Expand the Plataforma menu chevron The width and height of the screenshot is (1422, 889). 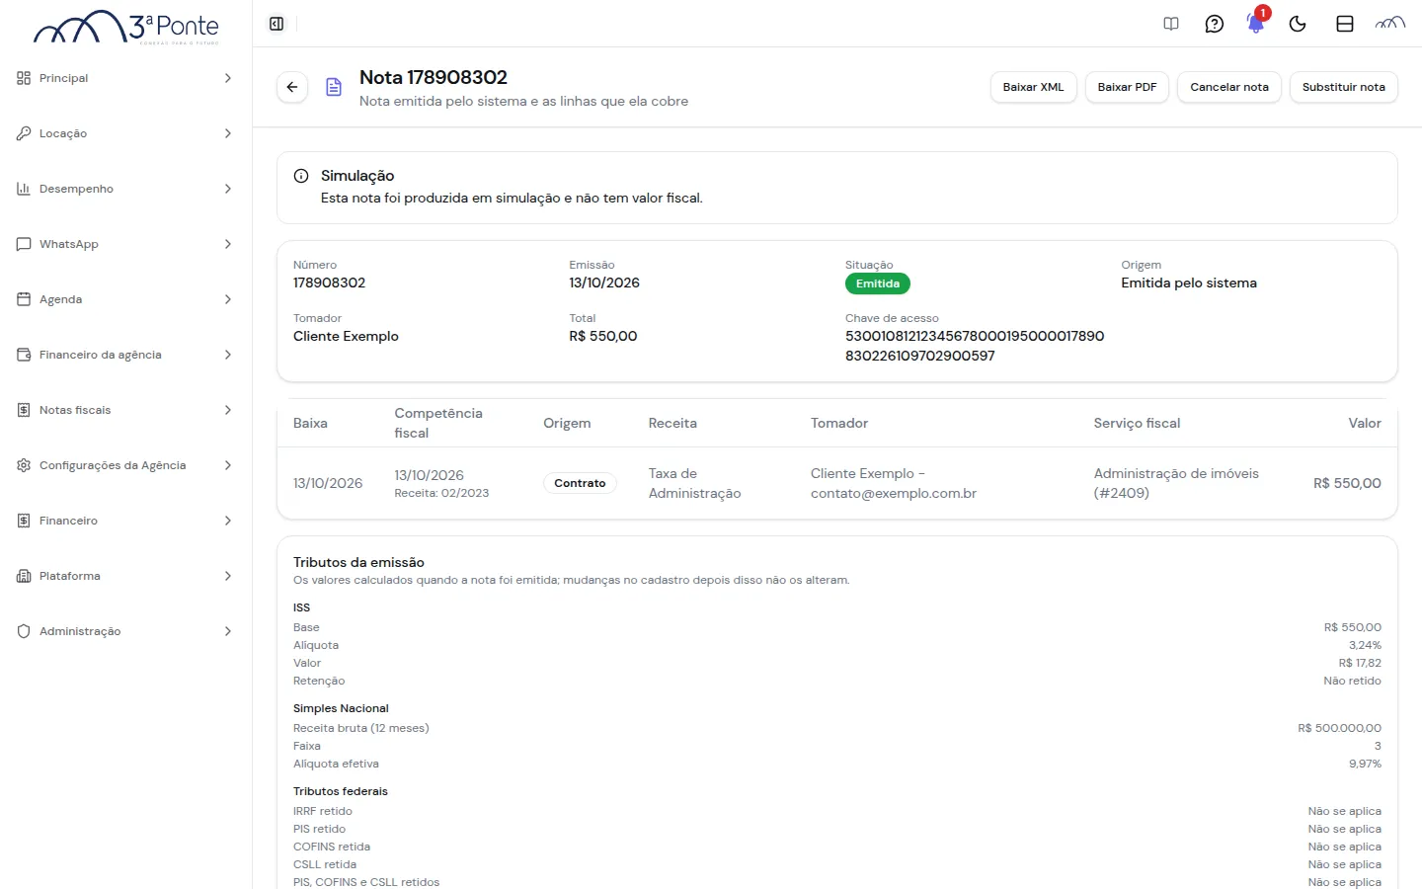228,576
